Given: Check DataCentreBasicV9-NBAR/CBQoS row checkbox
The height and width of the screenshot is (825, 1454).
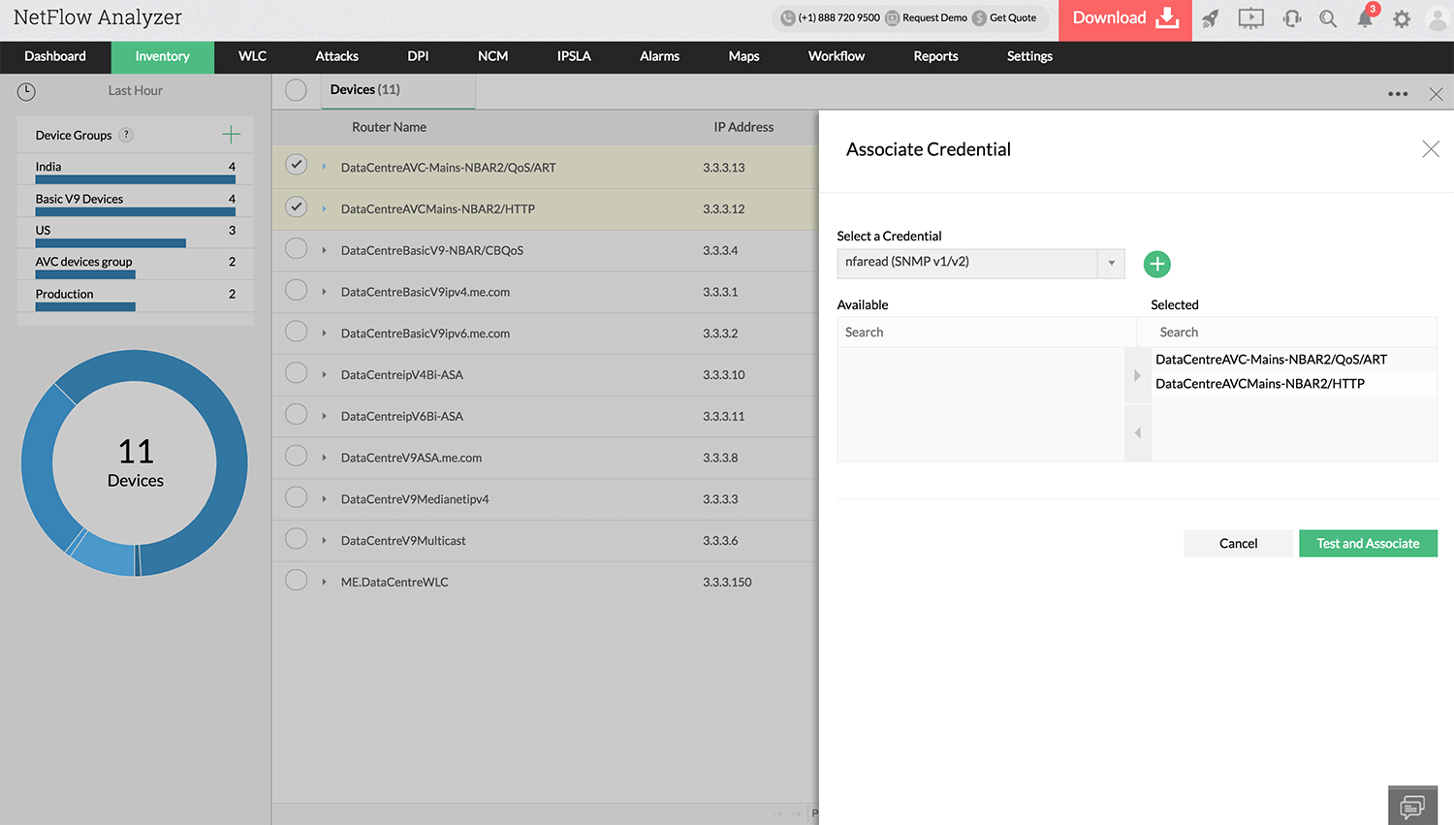Looking at the screenshot, I should (x=297, y=248).
